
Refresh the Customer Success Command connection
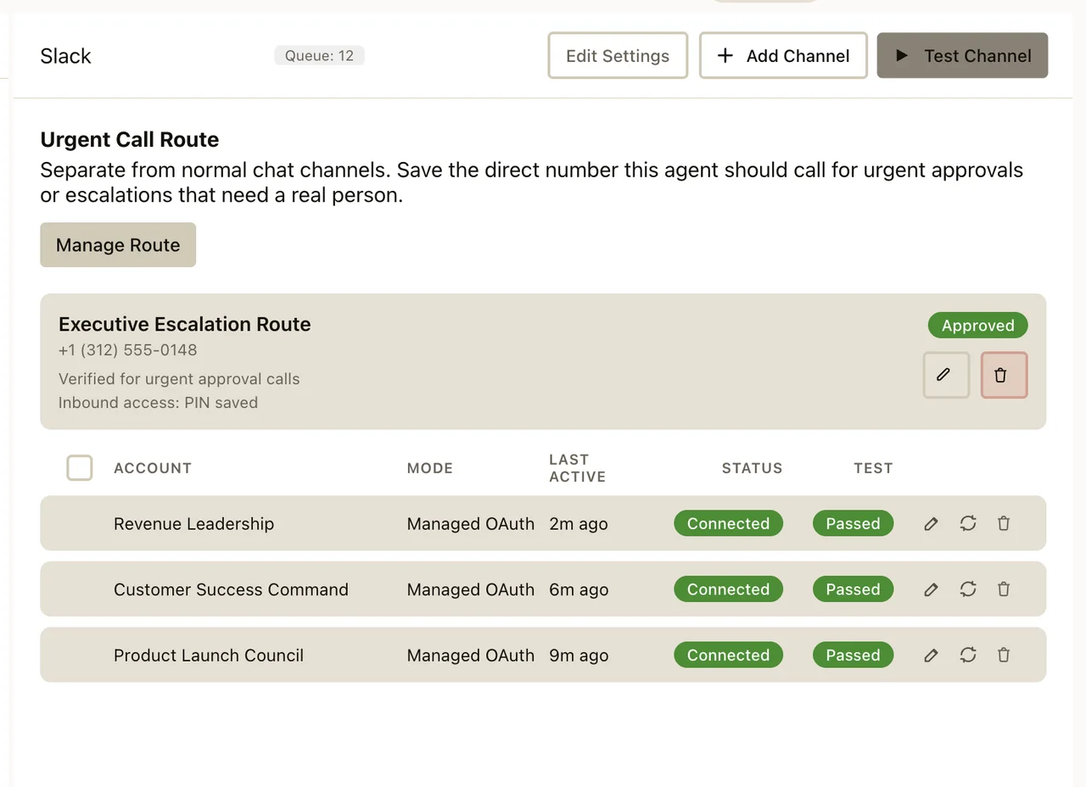pyautogui.click(x=968, y=589)
